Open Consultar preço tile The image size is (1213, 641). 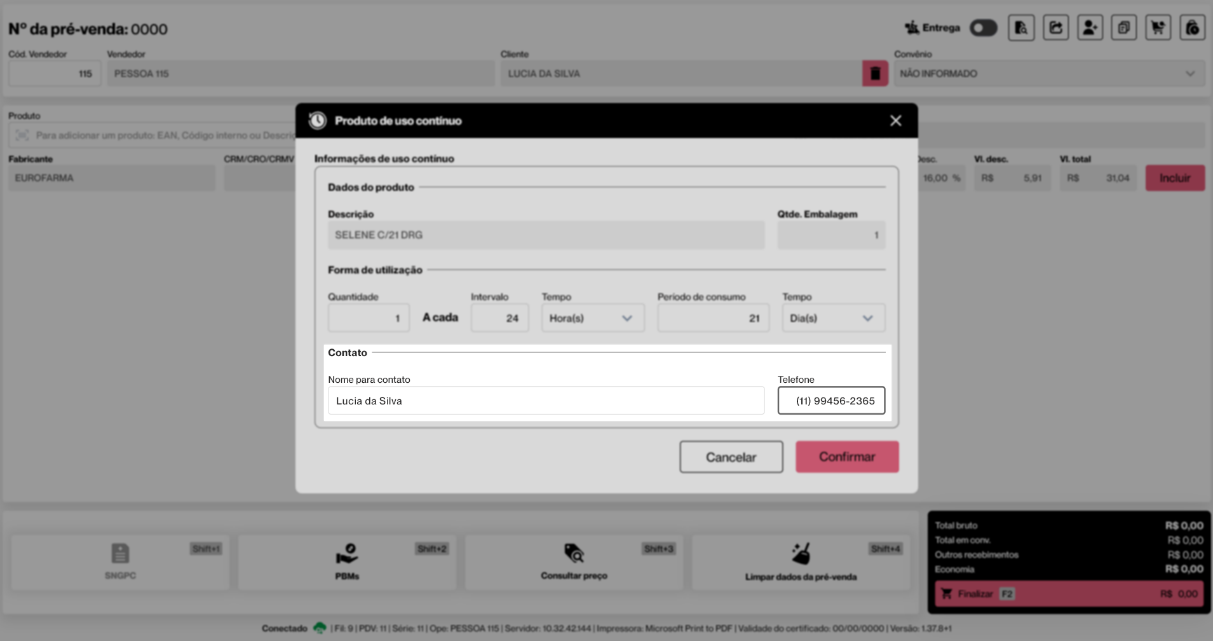[574, 562]
